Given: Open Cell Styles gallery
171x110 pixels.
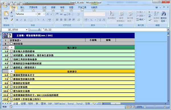Looking at the screenshot, I should coord(130,16).
